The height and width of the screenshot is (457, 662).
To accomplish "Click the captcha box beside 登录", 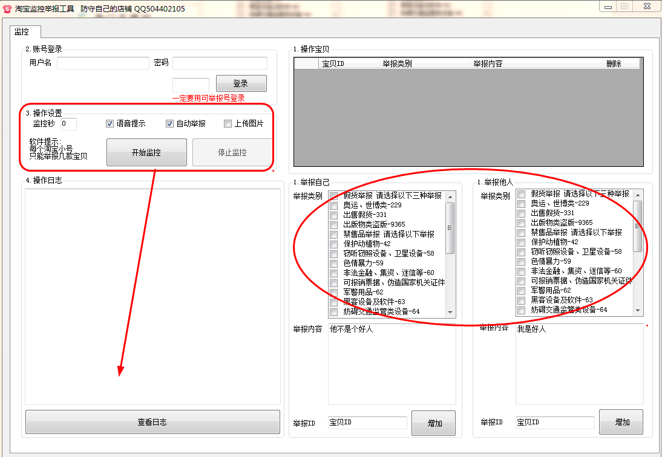I will (191, 85).
